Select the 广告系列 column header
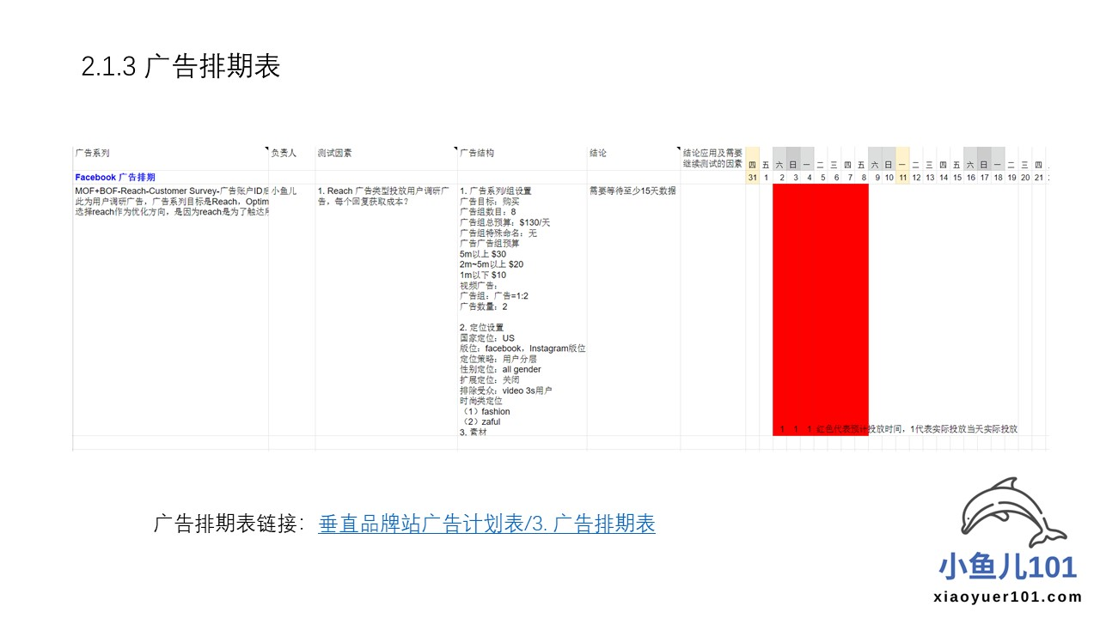 tap(93, 154)
